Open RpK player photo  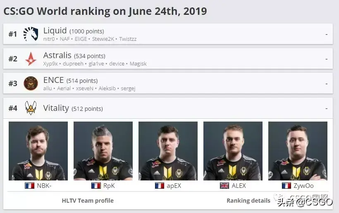point(103,151)
